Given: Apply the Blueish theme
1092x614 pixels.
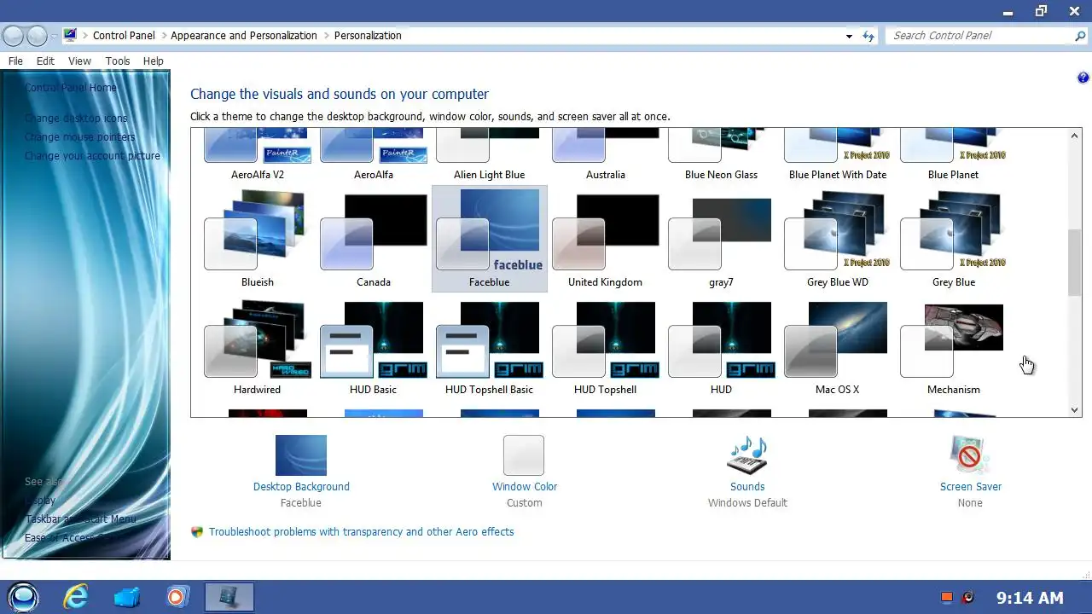Looking at the screenshot, I should [x=258, y=239].
